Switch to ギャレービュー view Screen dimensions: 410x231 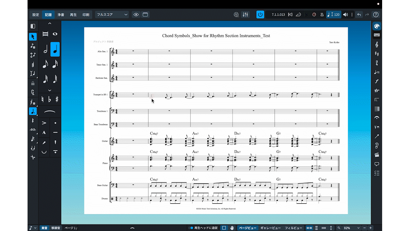(271, 228)
